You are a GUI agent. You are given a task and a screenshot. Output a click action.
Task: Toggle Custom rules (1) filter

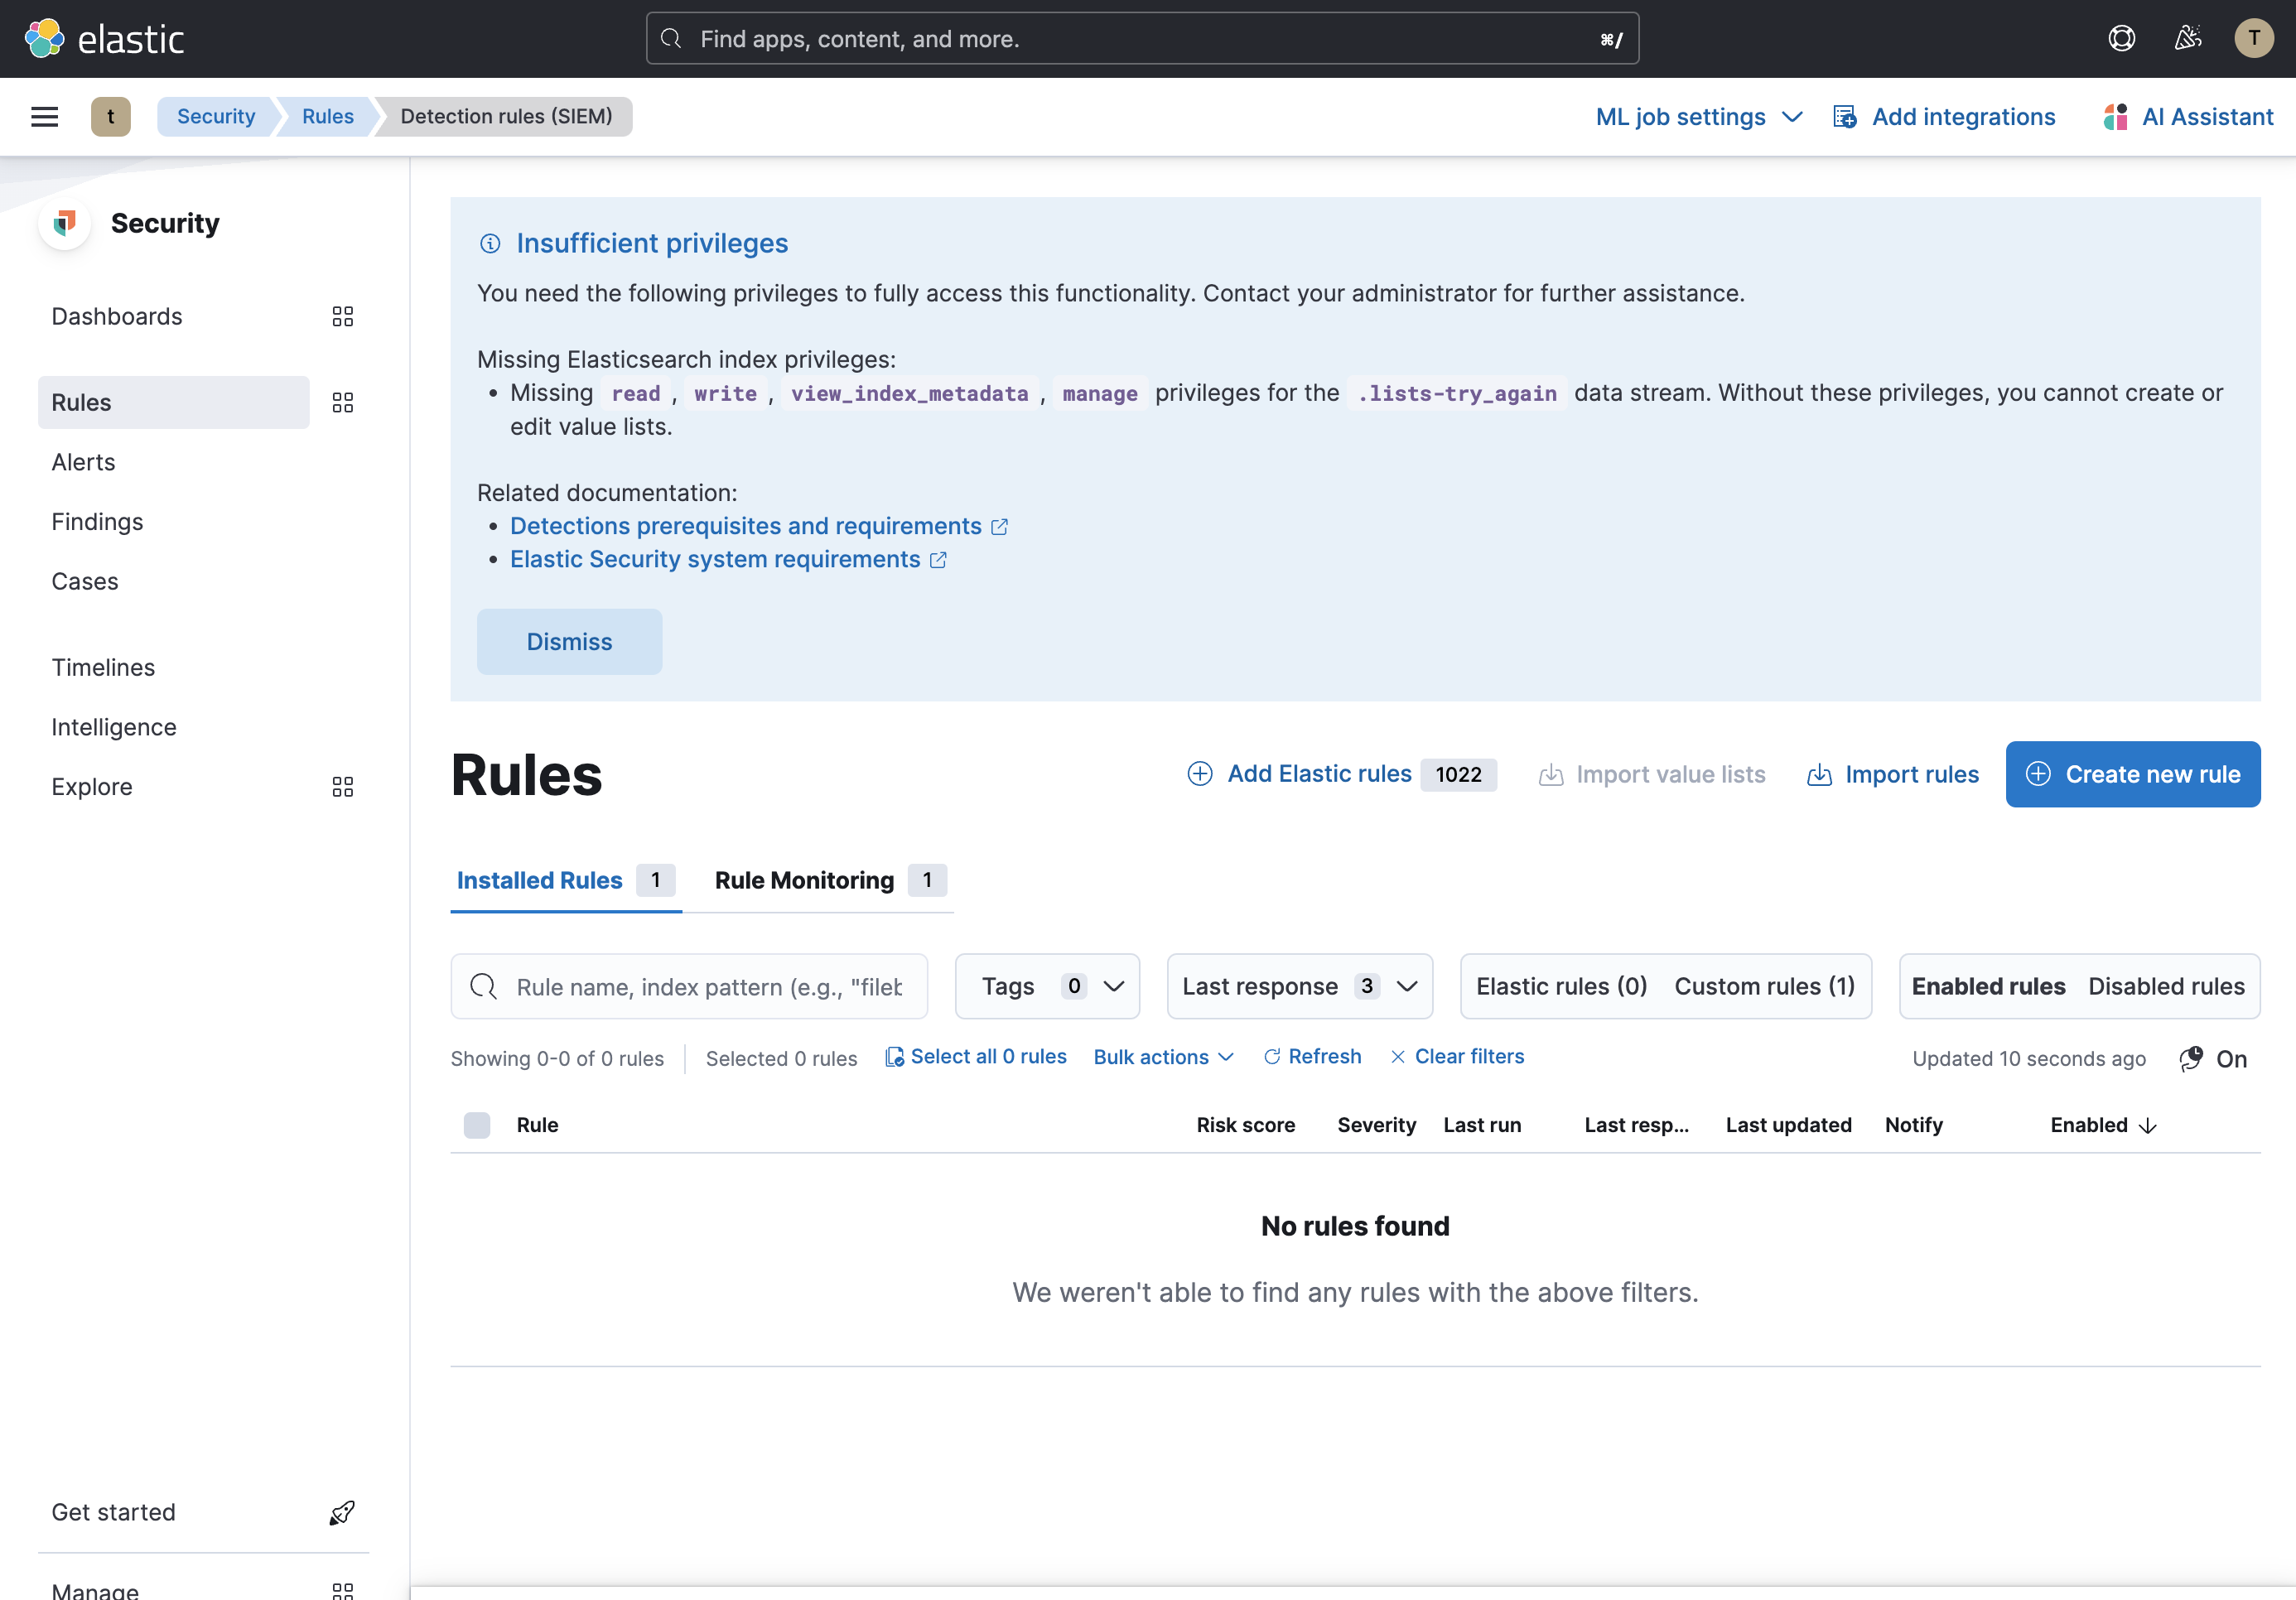point(1764,987)
